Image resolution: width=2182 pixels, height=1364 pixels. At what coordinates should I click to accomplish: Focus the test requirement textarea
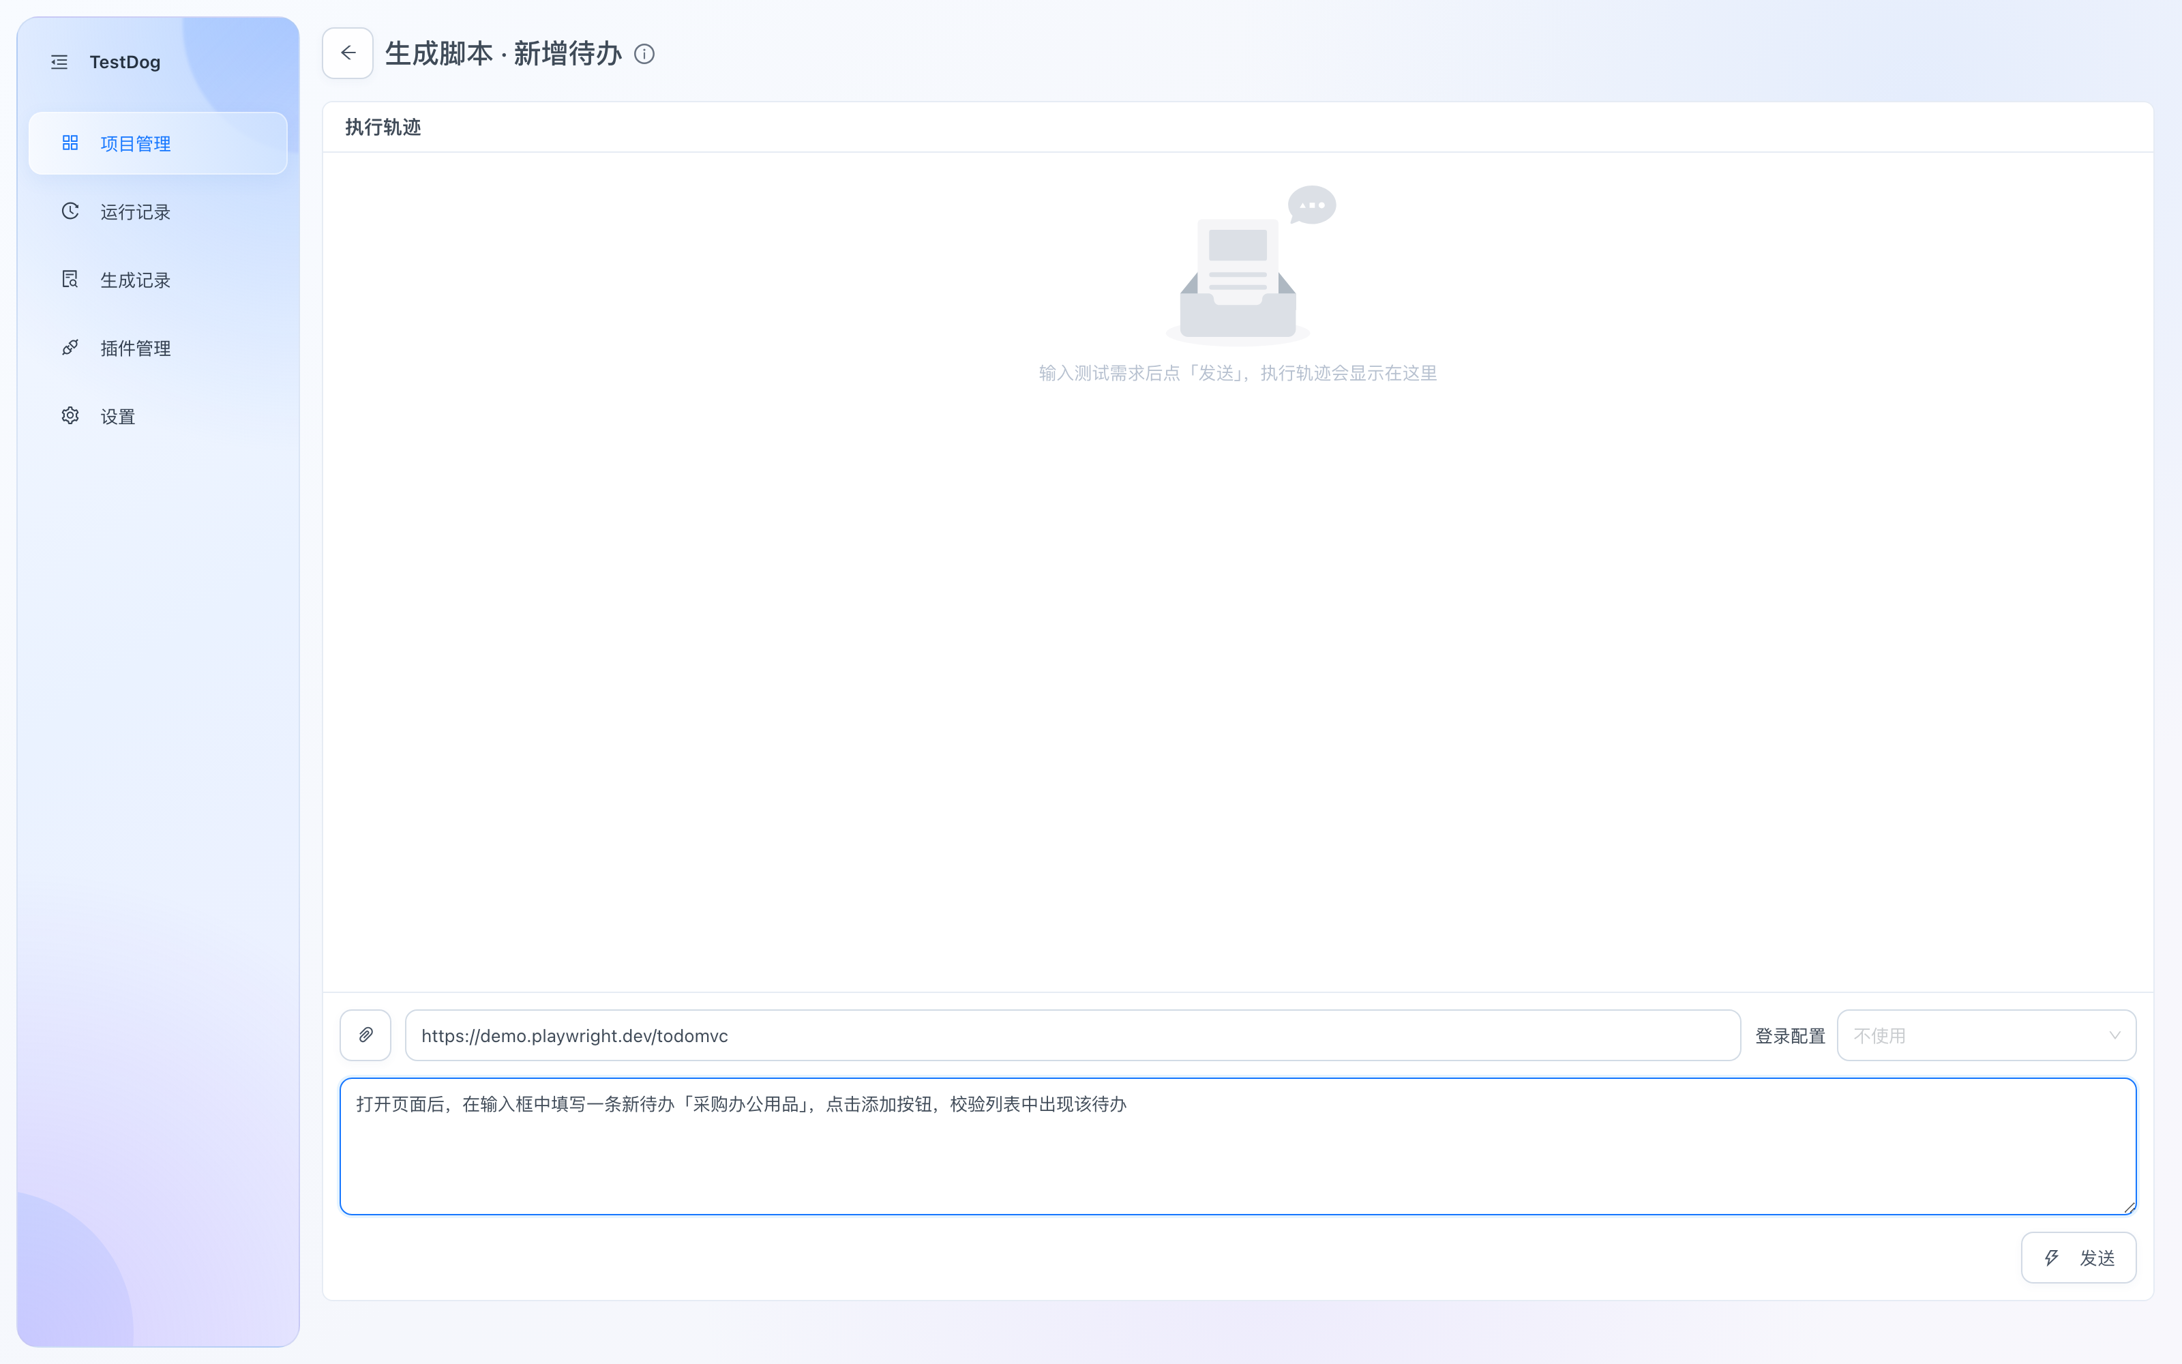click(x=1238, y=1146)
